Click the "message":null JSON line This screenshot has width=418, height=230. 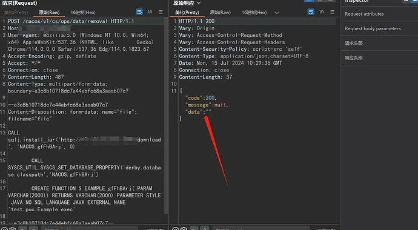point(207,105)
